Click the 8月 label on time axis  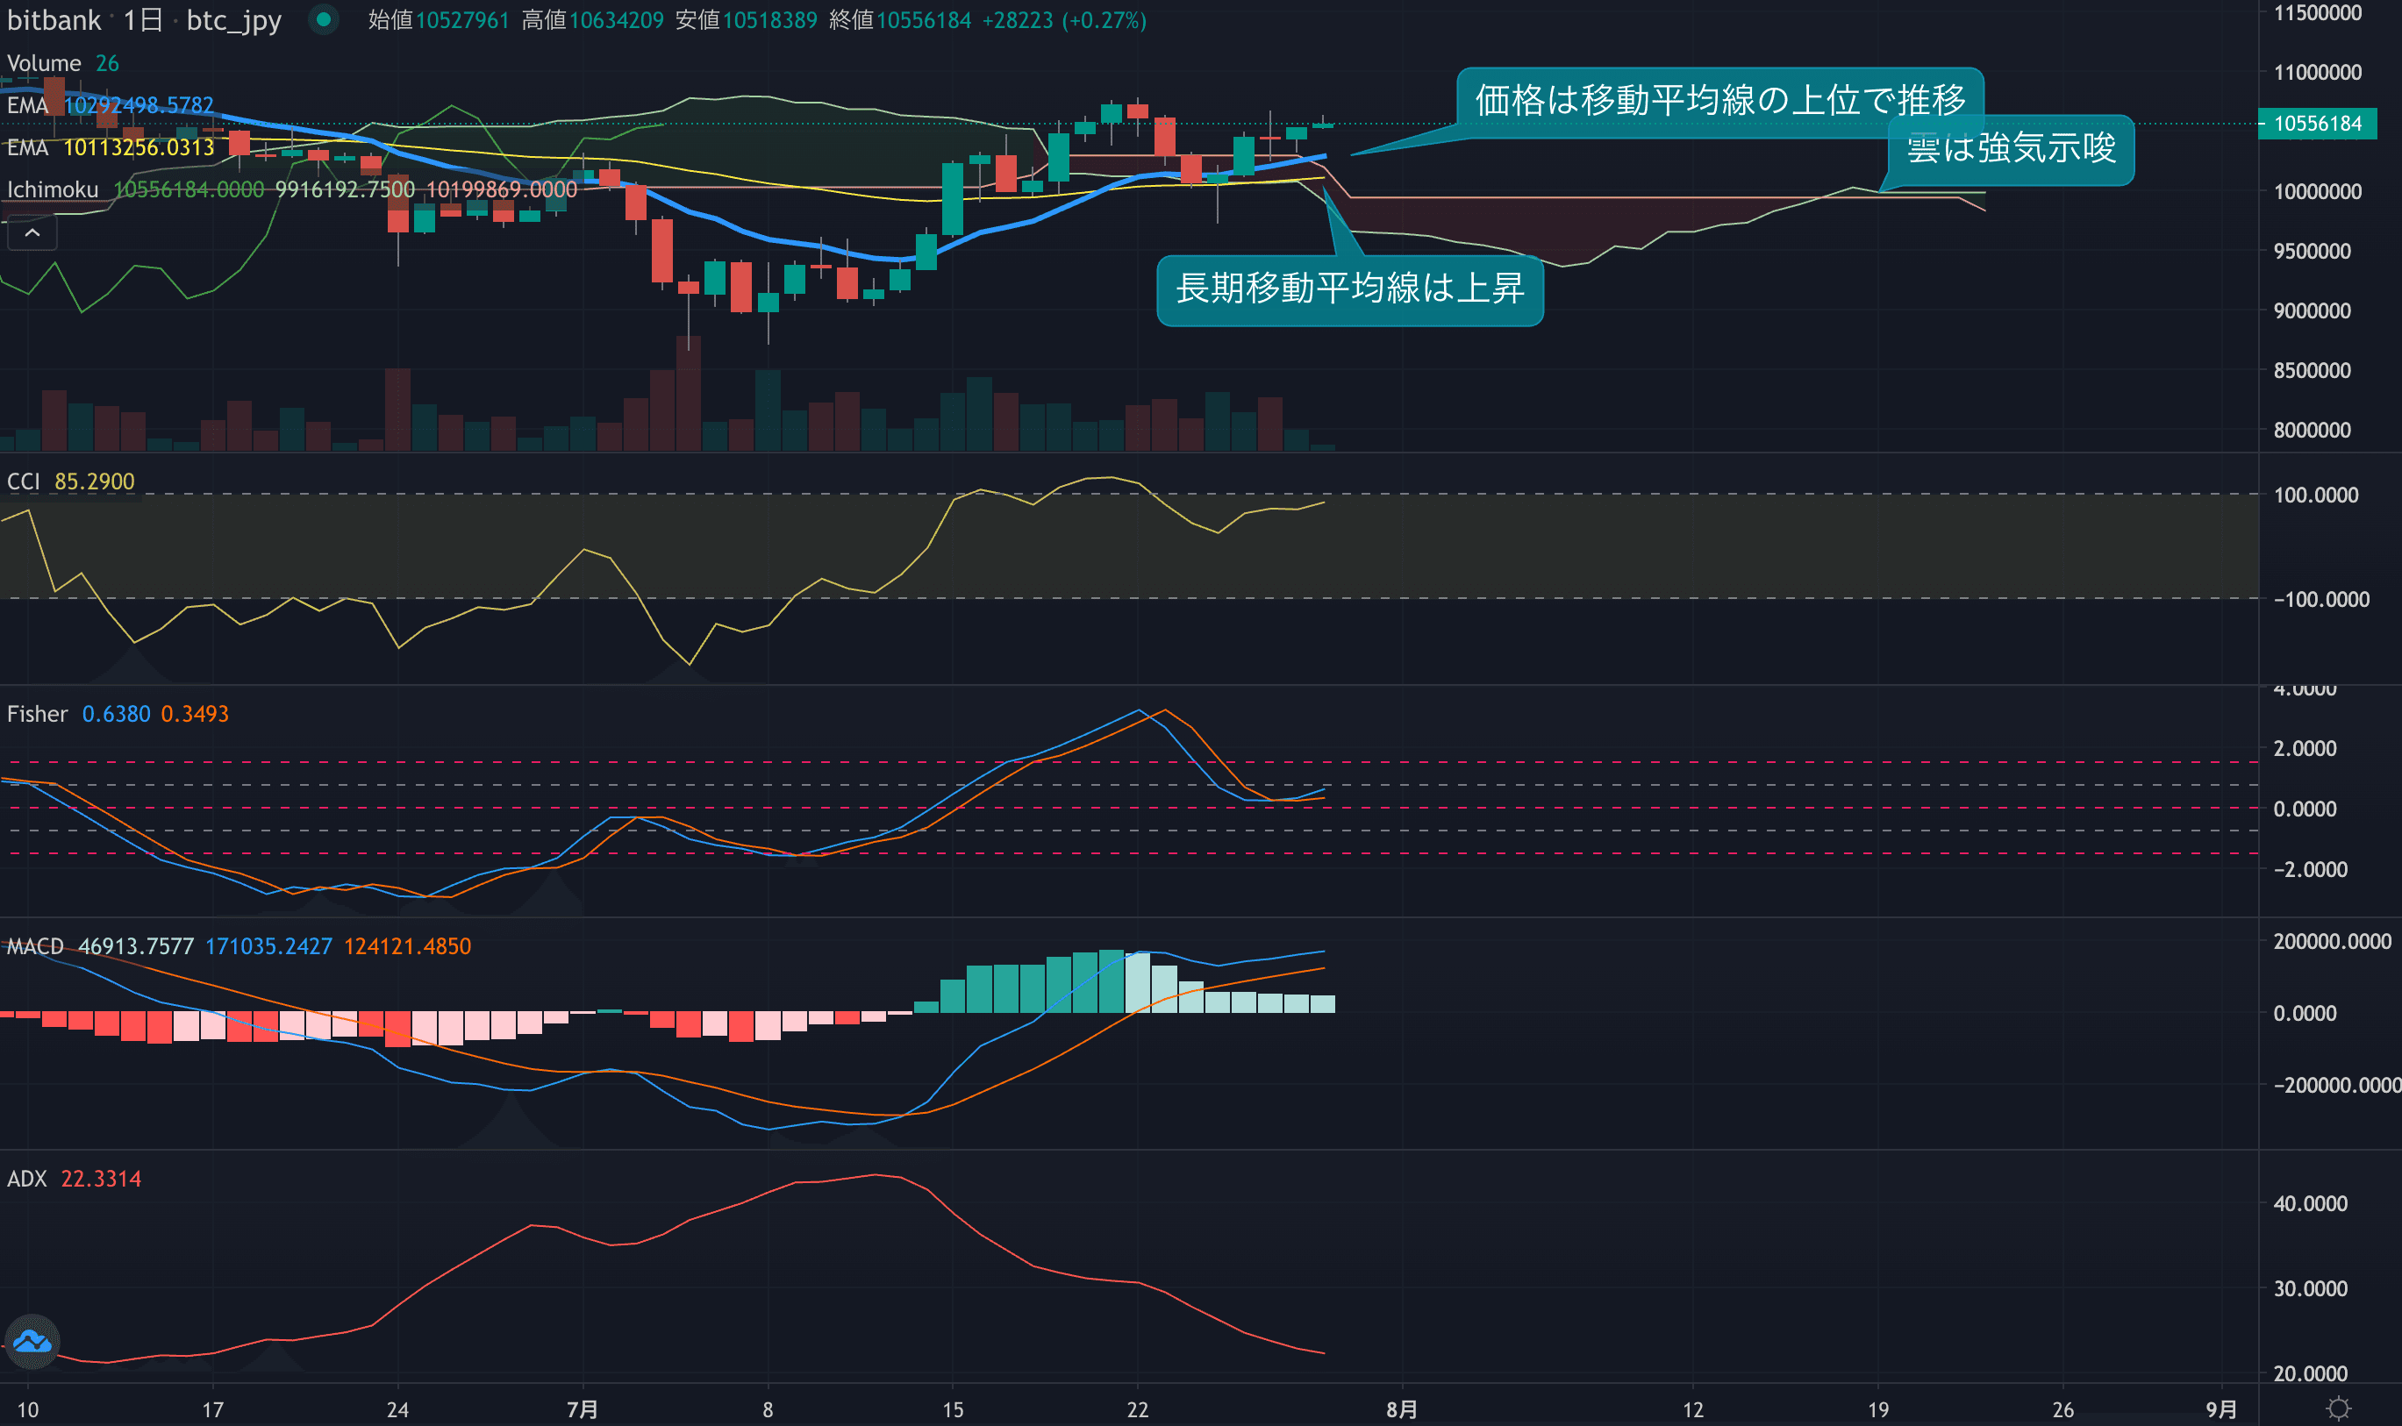click(1401, 1409)
